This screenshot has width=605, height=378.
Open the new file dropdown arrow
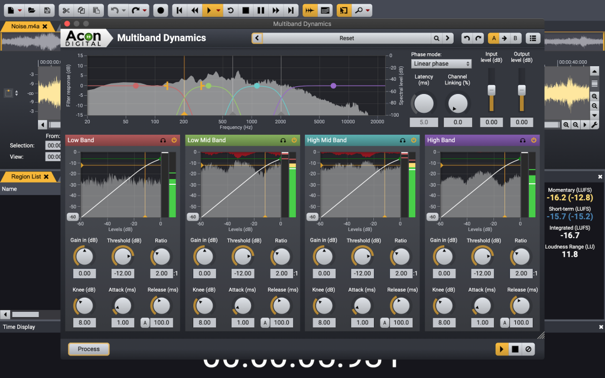point(20,10)
